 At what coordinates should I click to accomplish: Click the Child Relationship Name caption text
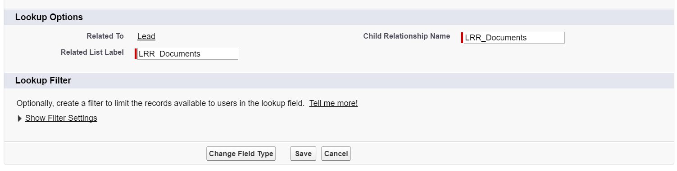pos(407,36)
